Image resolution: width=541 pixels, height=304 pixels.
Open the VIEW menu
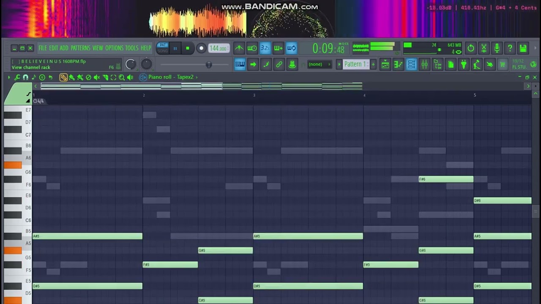point(98,48)
